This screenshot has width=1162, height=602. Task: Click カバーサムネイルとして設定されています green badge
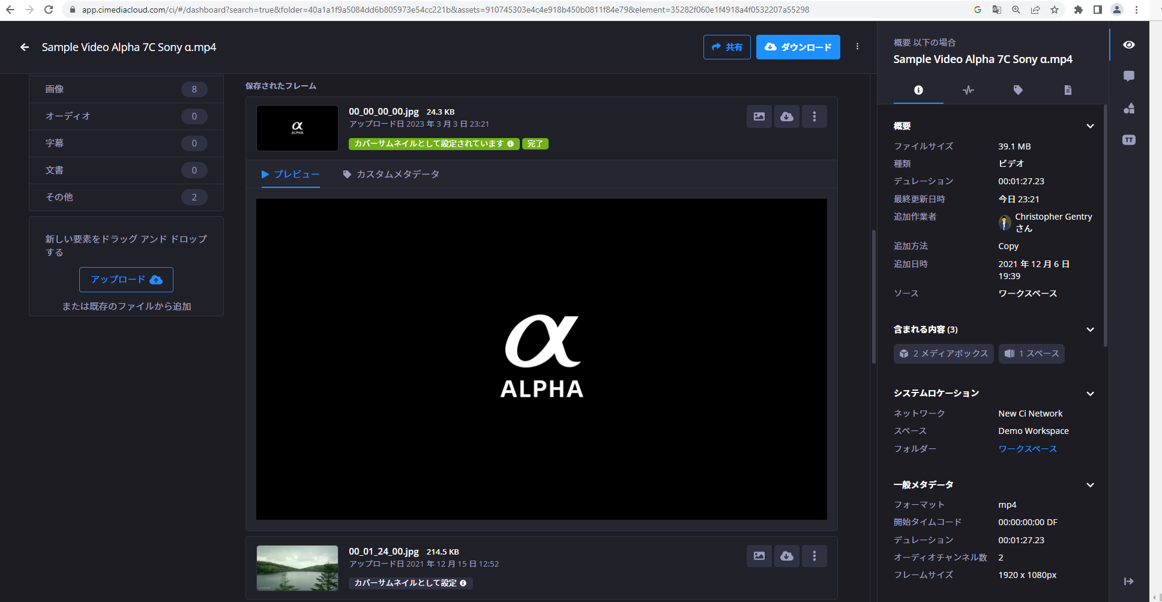click(x=434, y=143)
